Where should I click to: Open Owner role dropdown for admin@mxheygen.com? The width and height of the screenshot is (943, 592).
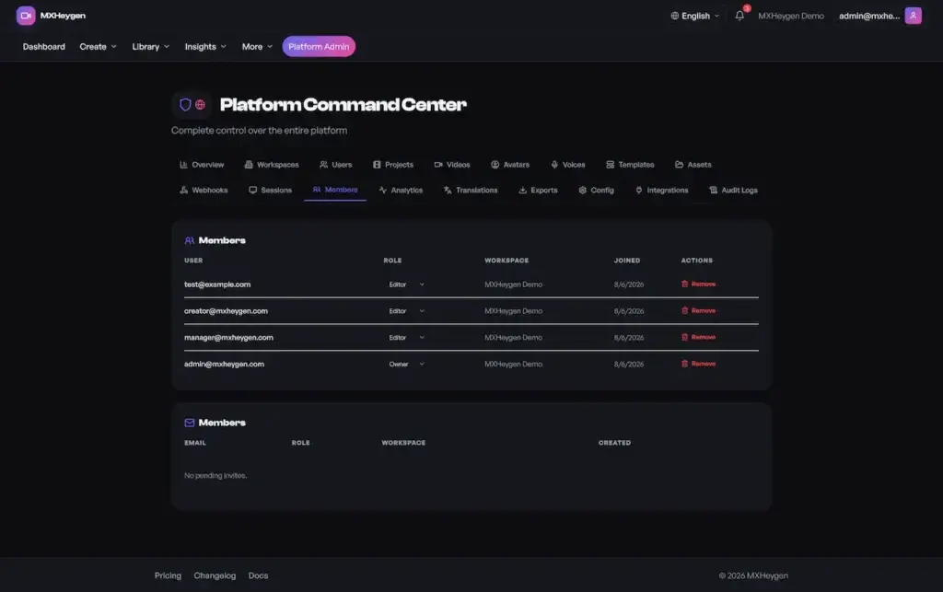(406, 364)
